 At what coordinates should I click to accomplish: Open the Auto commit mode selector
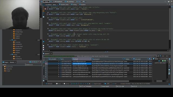(46, 2)
